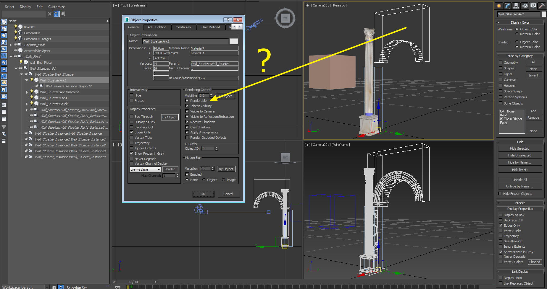This screenshot has height=289, width=547.
Task: Enable the Hide Frozen Objects option
Action: 501,193
